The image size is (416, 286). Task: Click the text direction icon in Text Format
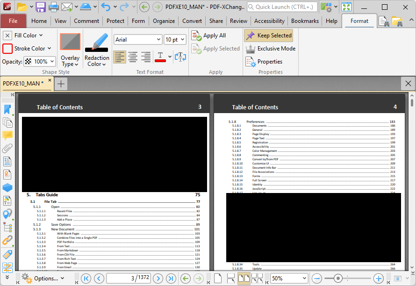click(180, 57)
